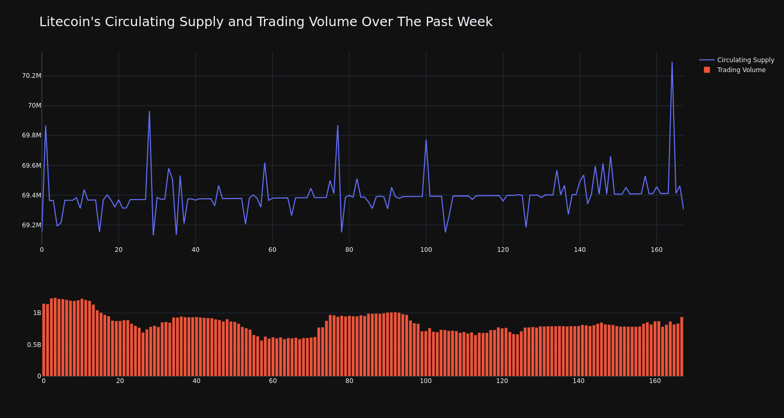784x418 pixels.
Task: Click the blue Circulating Supply legend line
Action: 707,60
